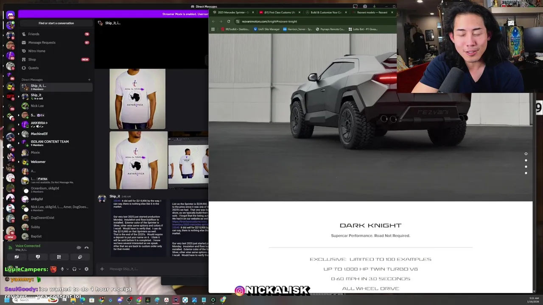Viewport: 543px width, 305px height.
Task: Open ISOLANI CONTENT TEAM group chat
Action: point(56,143)
